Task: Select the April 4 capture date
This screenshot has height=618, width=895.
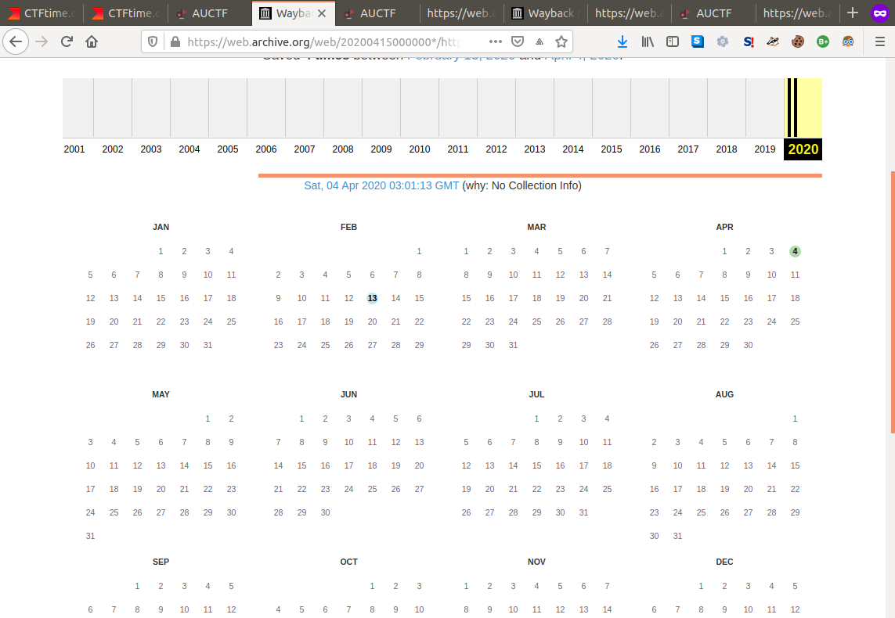Action: (x=795, y=251)
